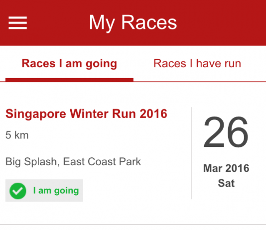Viewport: 266px width, 230px height.
Task: Click the red header bar beside the title
Action: [221, 23]
